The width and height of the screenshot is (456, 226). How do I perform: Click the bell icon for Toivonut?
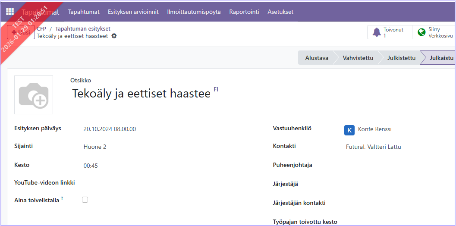[x=377, y=32]
